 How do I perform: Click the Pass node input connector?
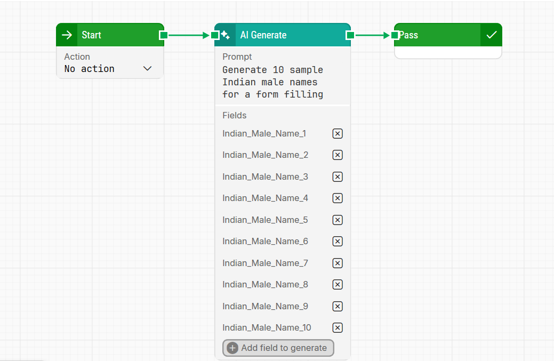coord(395,35)
